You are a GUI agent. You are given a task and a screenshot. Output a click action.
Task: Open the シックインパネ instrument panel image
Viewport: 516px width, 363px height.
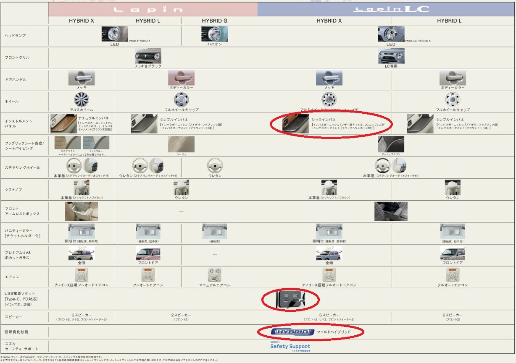tap(295, 124)
